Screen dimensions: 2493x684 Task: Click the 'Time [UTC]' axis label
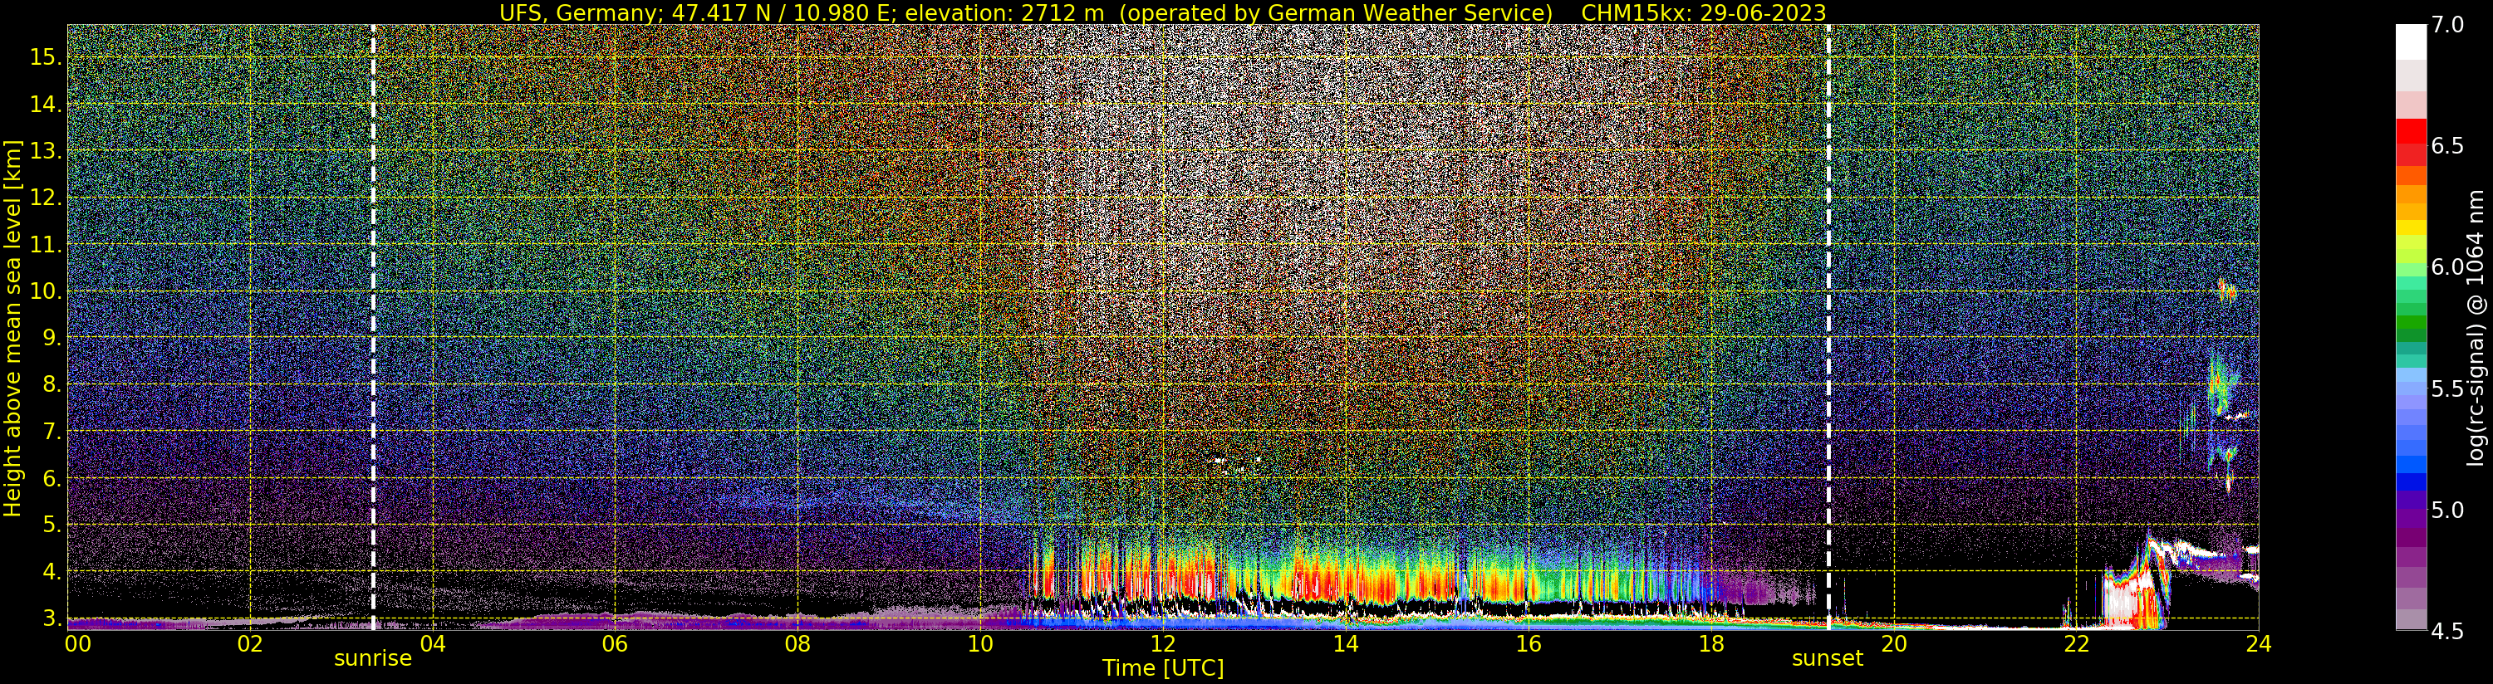[1163, 667]
